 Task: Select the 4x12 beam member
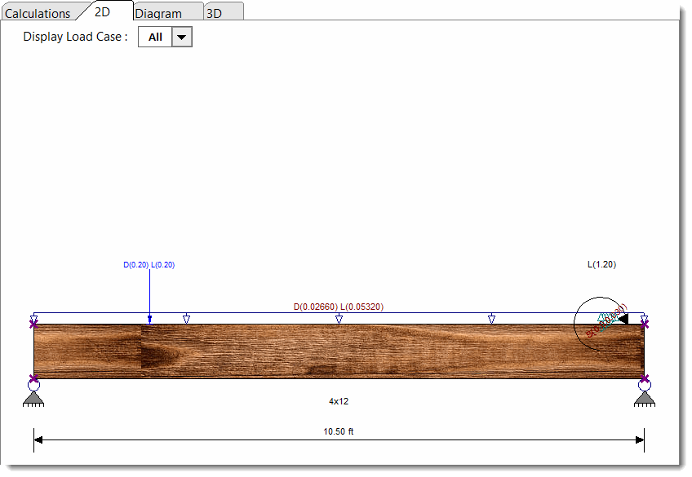point(339,352)
